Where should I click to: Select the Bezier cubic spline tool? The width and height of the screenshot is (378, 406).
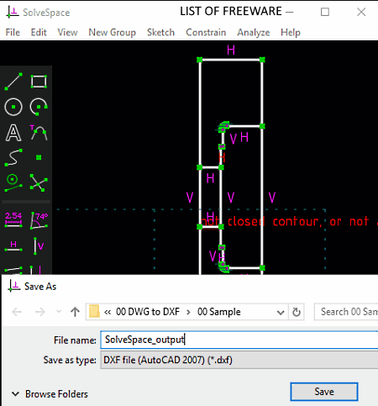13,157
